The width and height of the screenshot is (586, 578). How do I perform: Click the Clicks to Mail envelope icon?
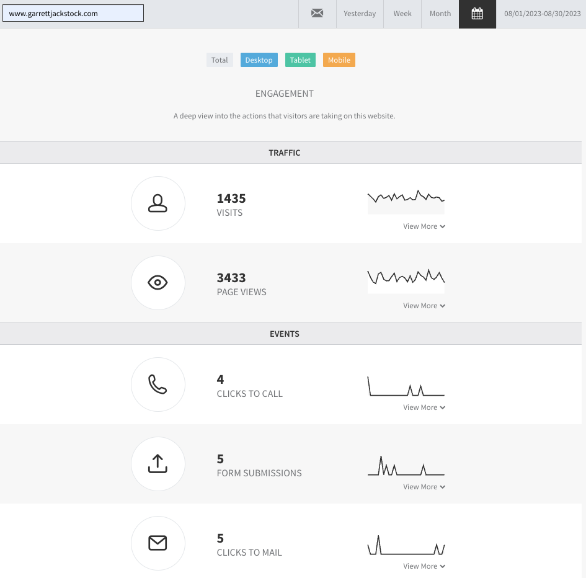[x=158, y=543]
